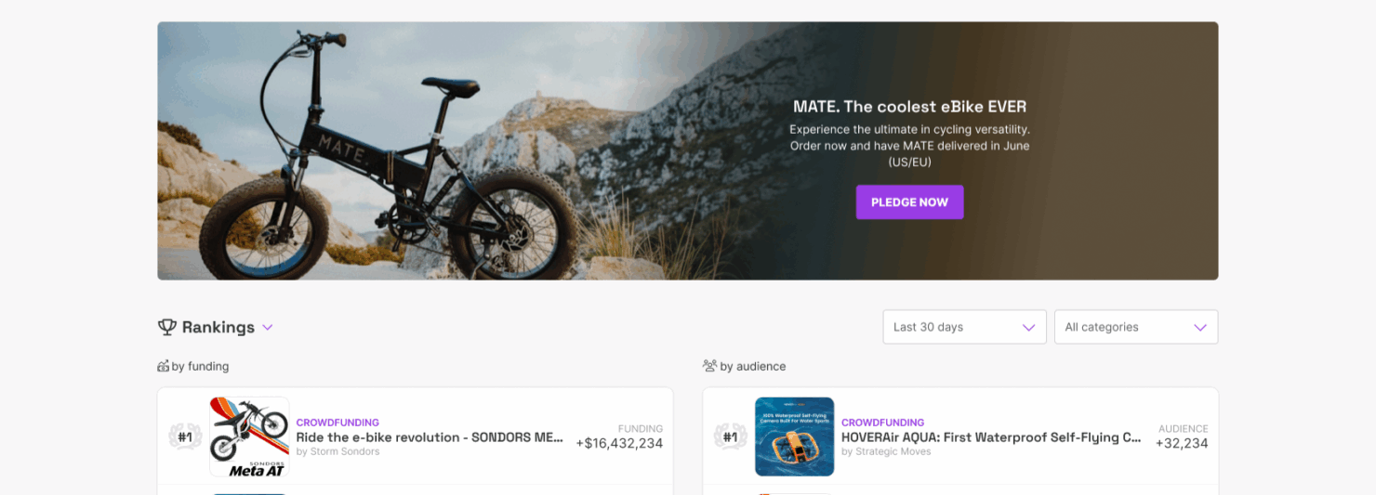The height and width of the screenshot is (495, 1376).
Task: Click the +$16,432,234 funding value
Action: pyautogui.click(x=619, y=443)
